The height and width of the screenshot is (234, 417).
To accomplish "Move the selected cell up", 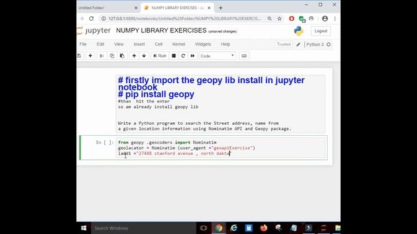I will click(x=134, y=56).
